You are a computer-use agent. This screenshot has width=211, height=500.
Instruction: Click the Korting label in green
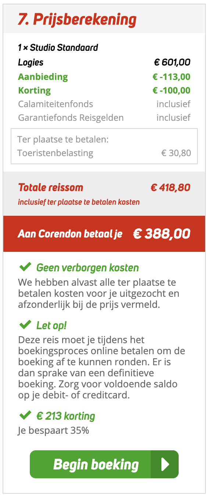coord(35,90)
